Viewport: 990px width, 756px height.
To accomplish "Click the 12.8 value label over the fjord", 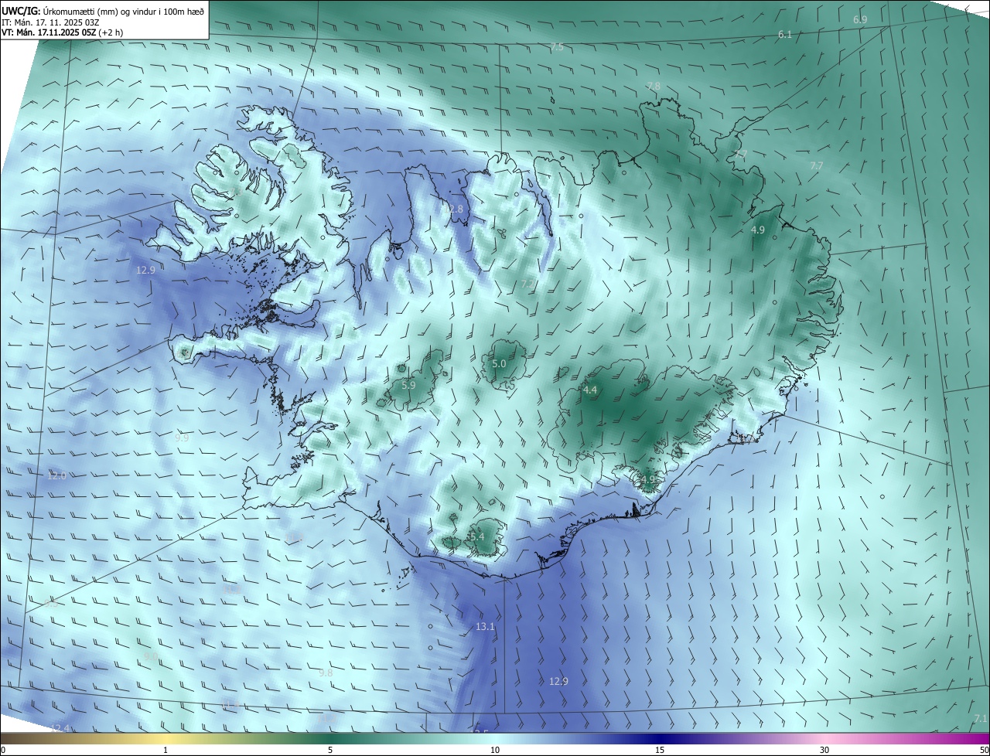I will (452, 209).
